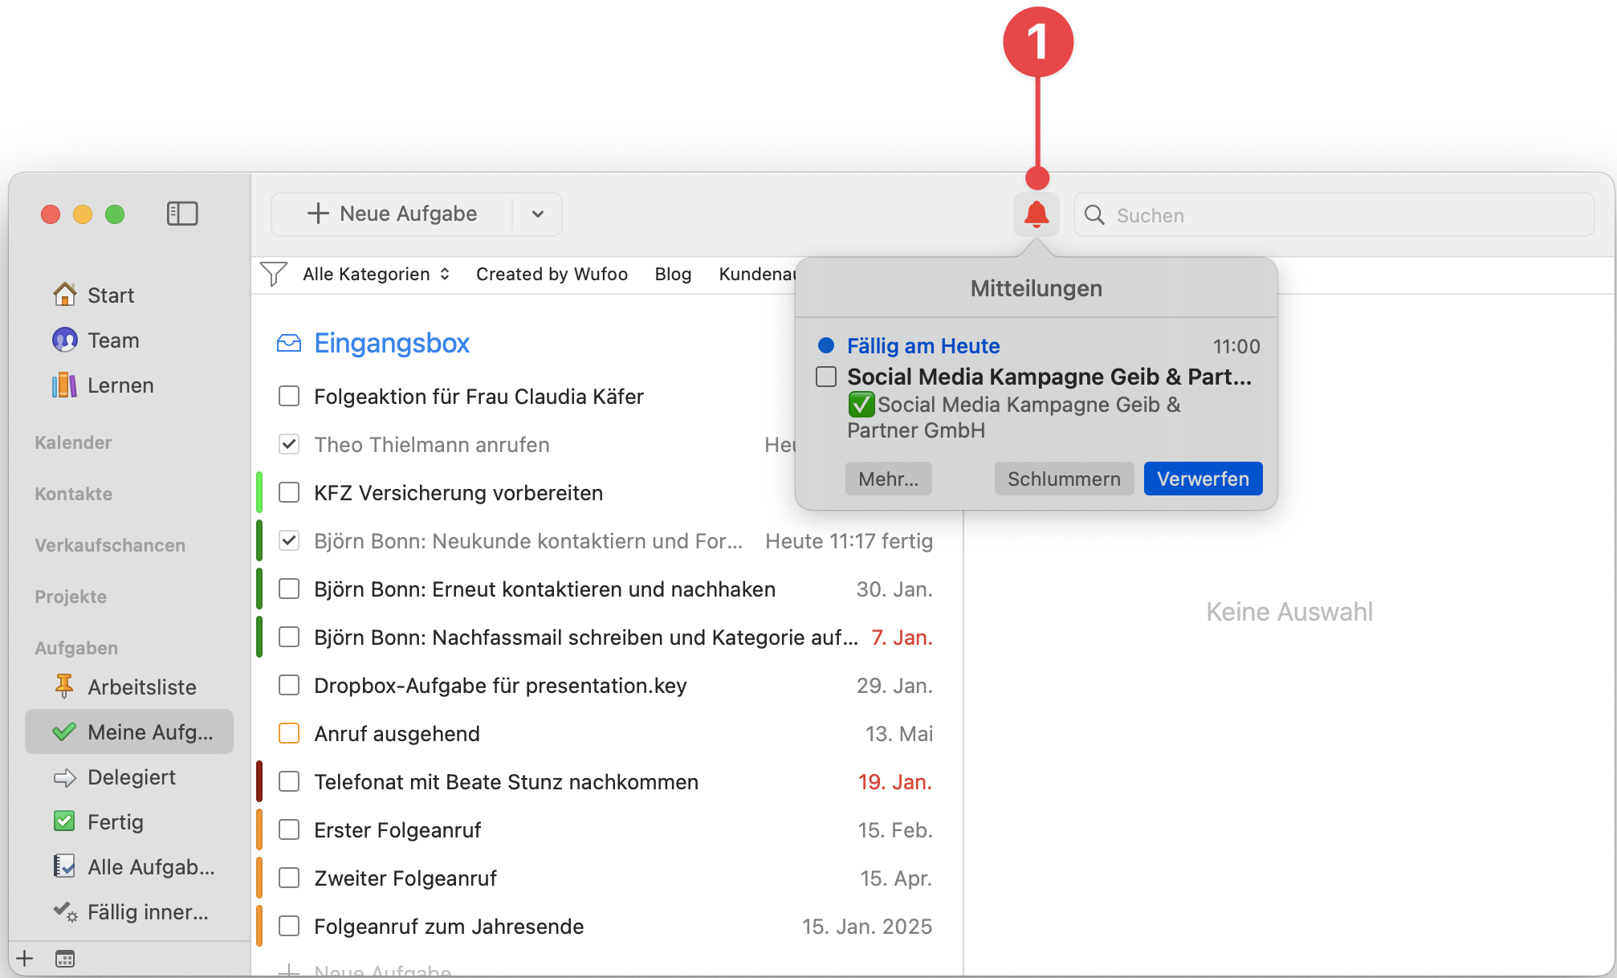Expand the Verkaufschancen sidebar section

(110, 545)
